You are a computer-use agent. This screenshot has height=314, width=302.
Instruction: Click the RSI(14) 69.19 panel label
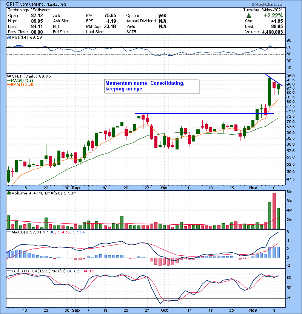point(26,37)
